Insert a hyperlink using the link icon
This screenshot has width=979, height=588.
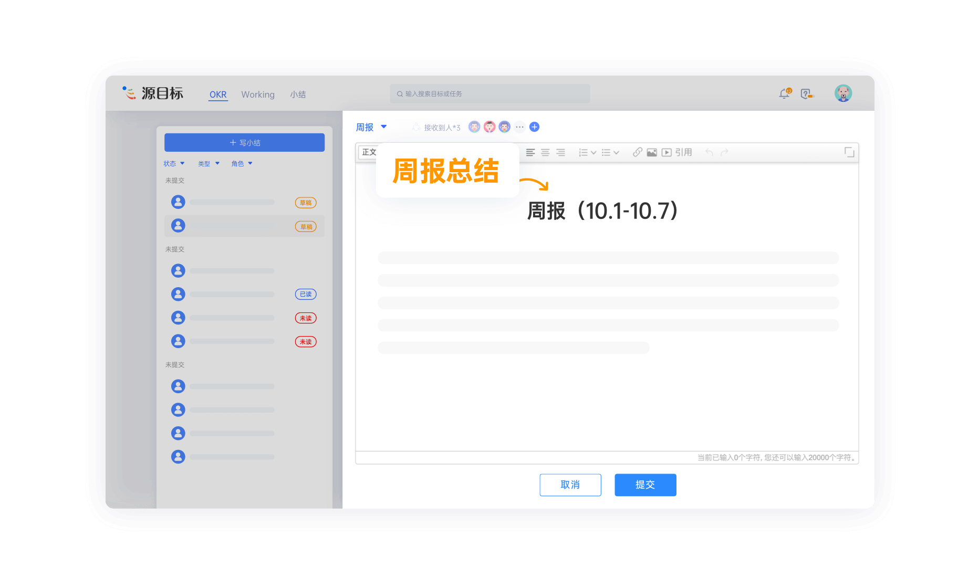pyautogui.click(x=637, y=152)
